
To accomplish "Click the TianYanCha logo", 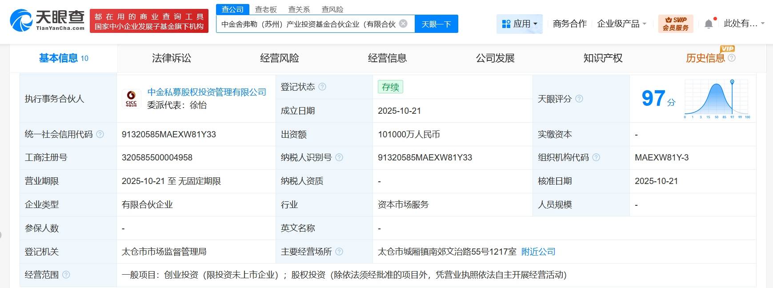I will [x=47, y=20].
